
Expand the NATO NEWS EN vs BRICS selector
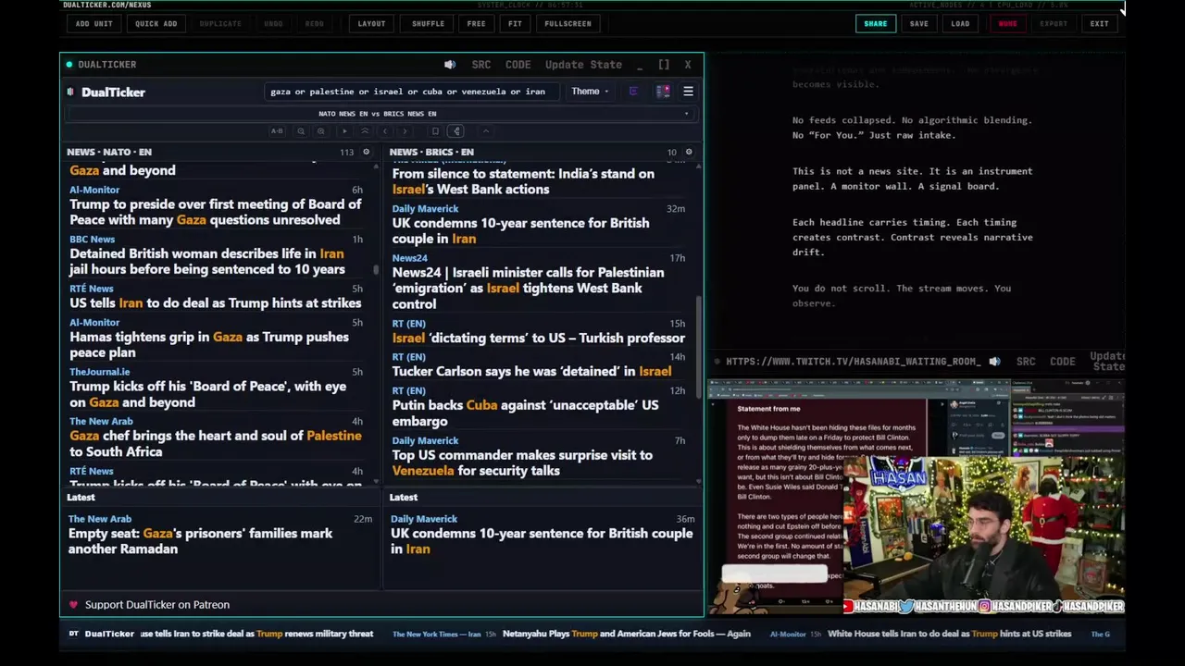tap(381, 114)
